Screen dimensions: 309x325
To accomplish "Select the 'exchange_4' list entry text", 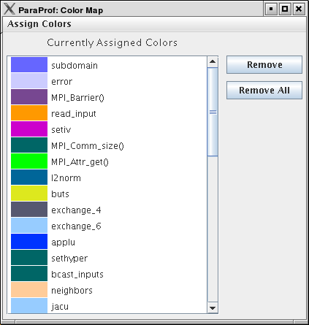I will click(x=76, y=210).
